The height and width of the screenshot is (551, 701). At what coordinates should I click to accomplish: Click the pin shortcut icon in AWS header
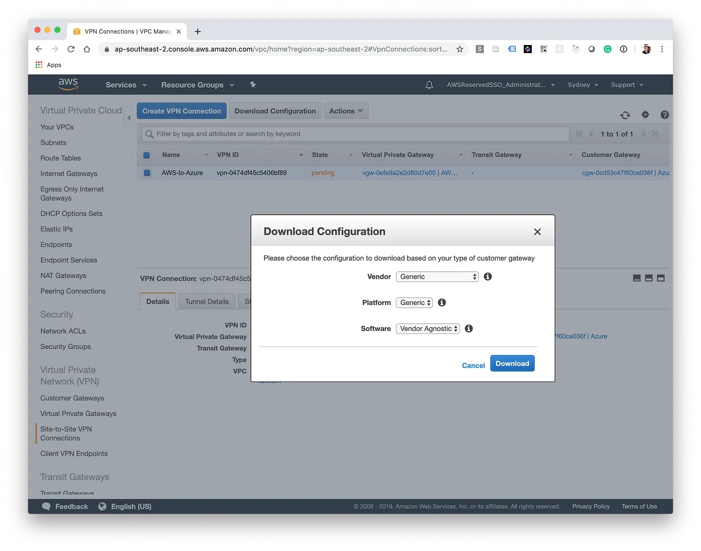pos(253,85)
